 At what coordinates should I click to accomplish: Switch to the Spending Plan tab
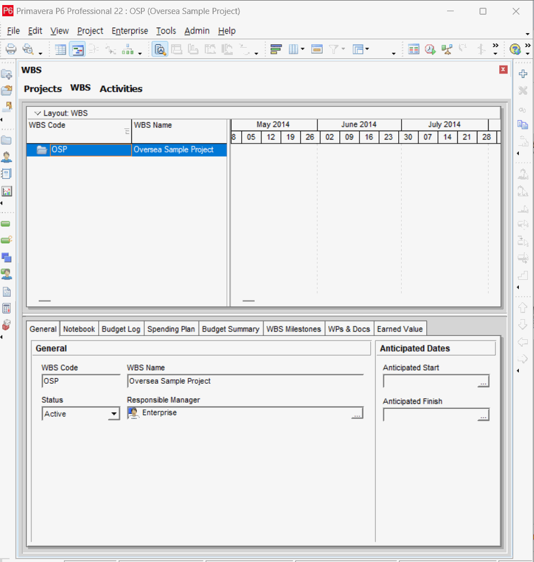pos(171,329)
